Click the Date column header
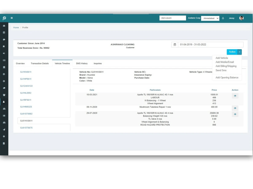Screen dimensions: 253x189 (92, 90)
